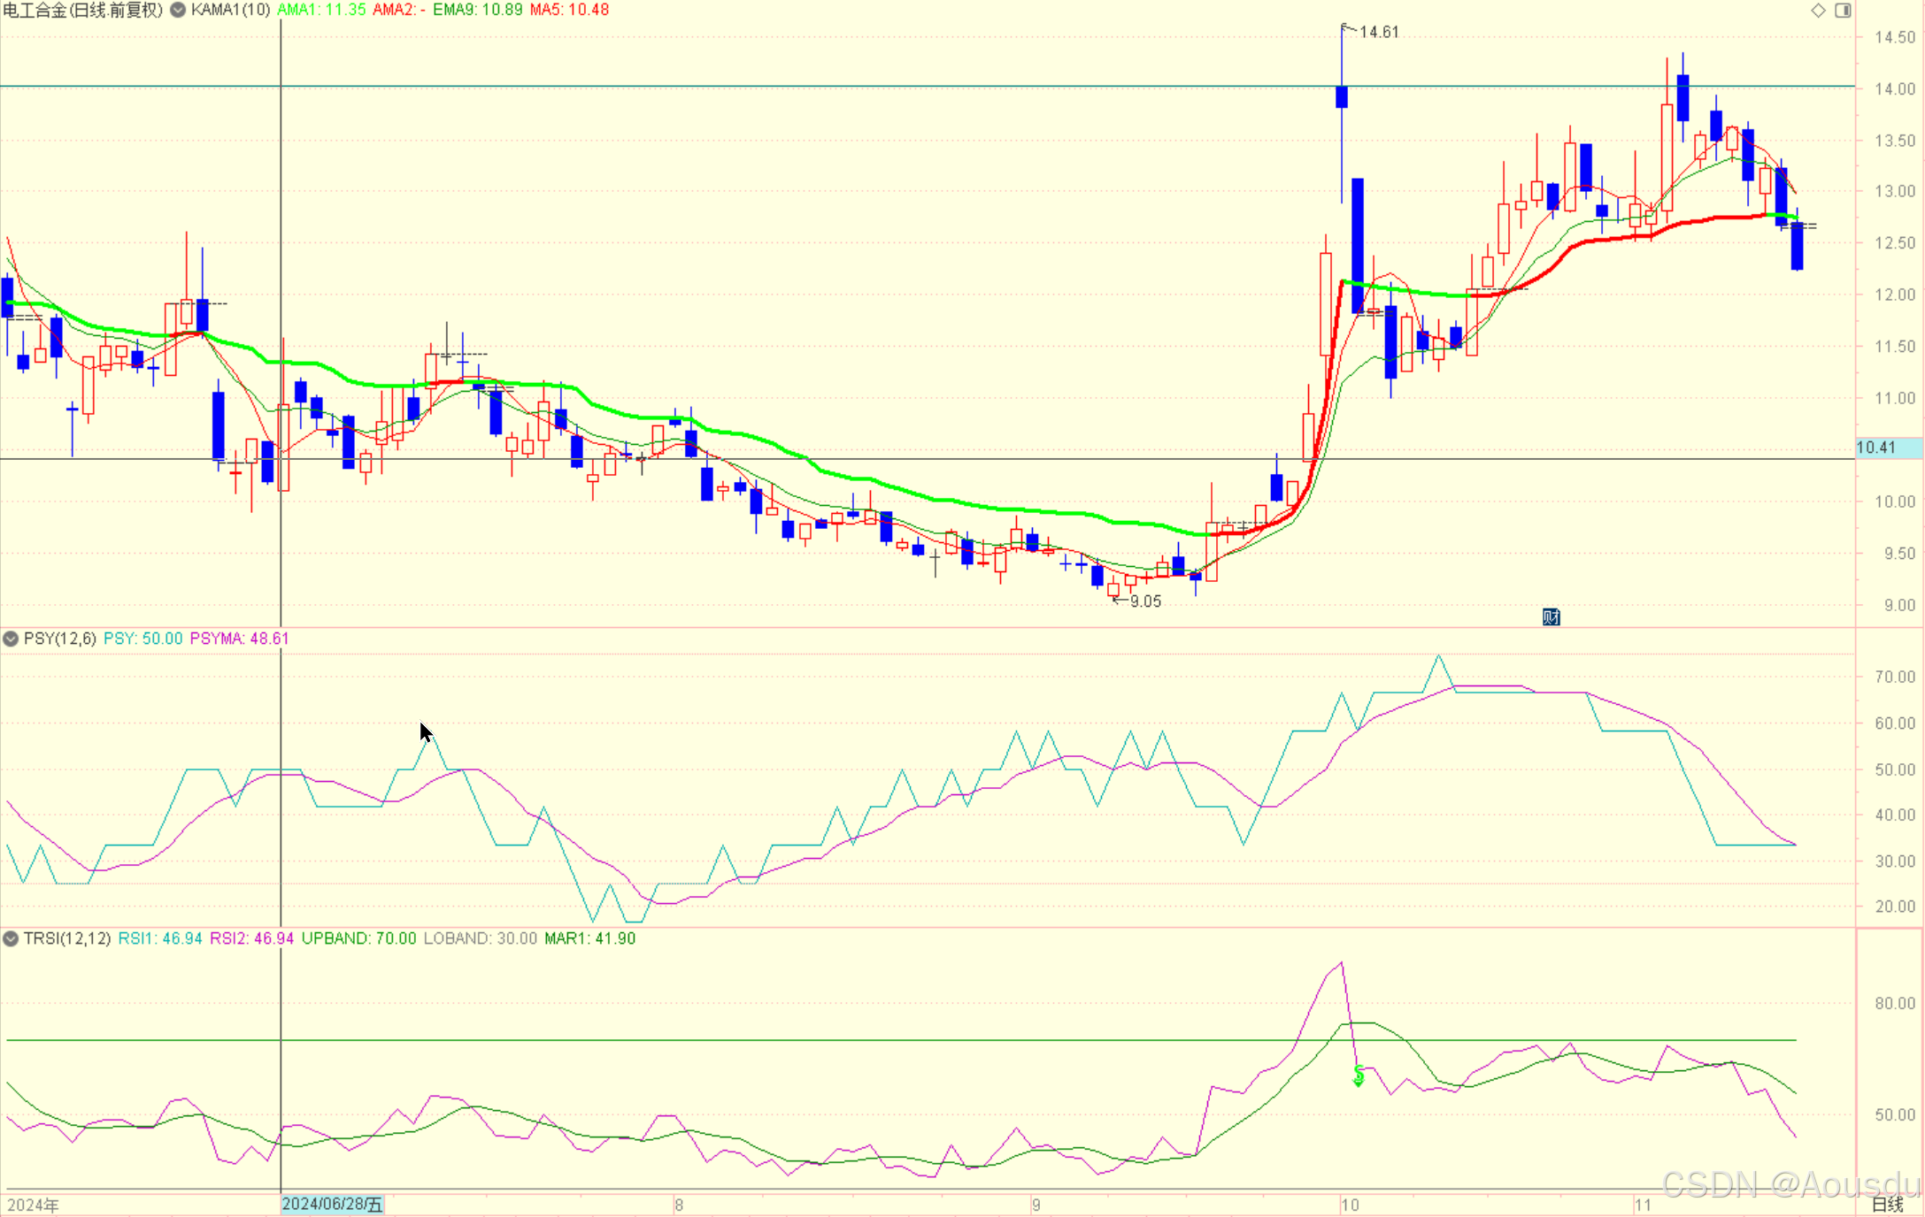Select the KAMA1(10) indicator name
The width and height of the screenshot is (1925, 1217).
coord(231,10)
